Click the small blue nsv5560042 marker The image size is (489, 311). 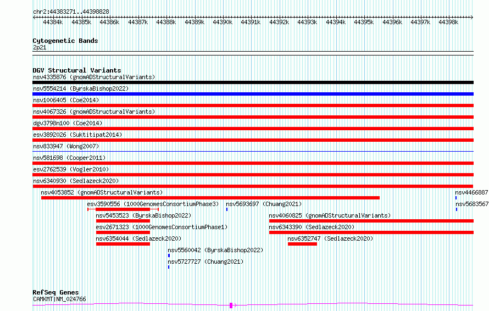tap(169, 256)
